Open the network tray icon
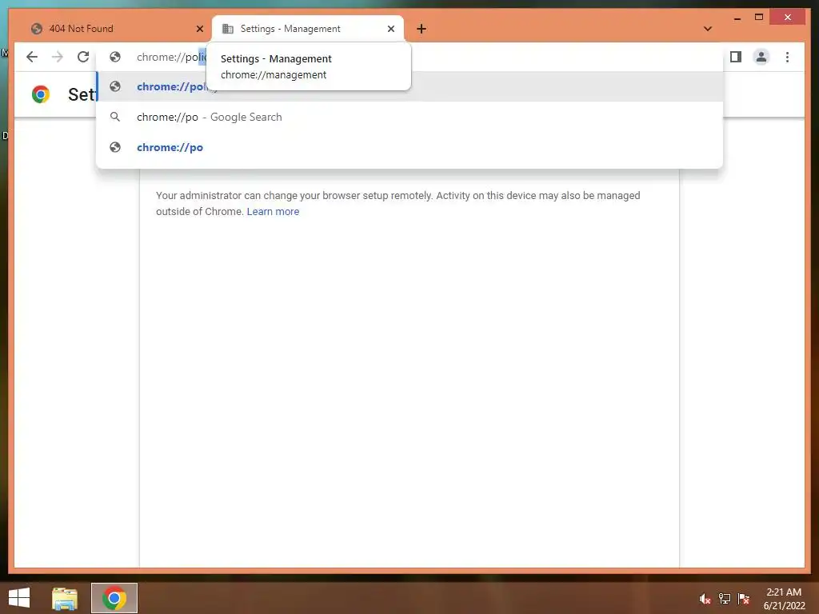 [x=724, y=598]
